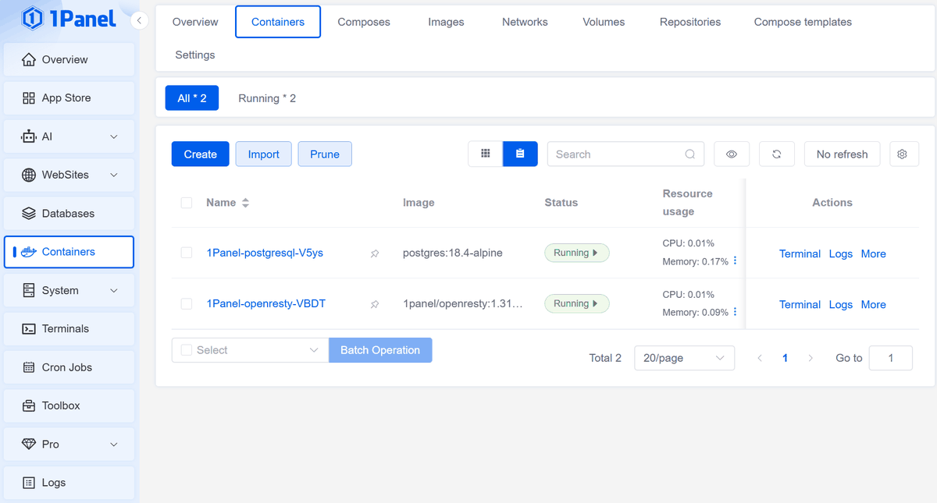Screen dimensions: 937x503
Task: Switch to the Networks tab
Action: pos(525,22)
